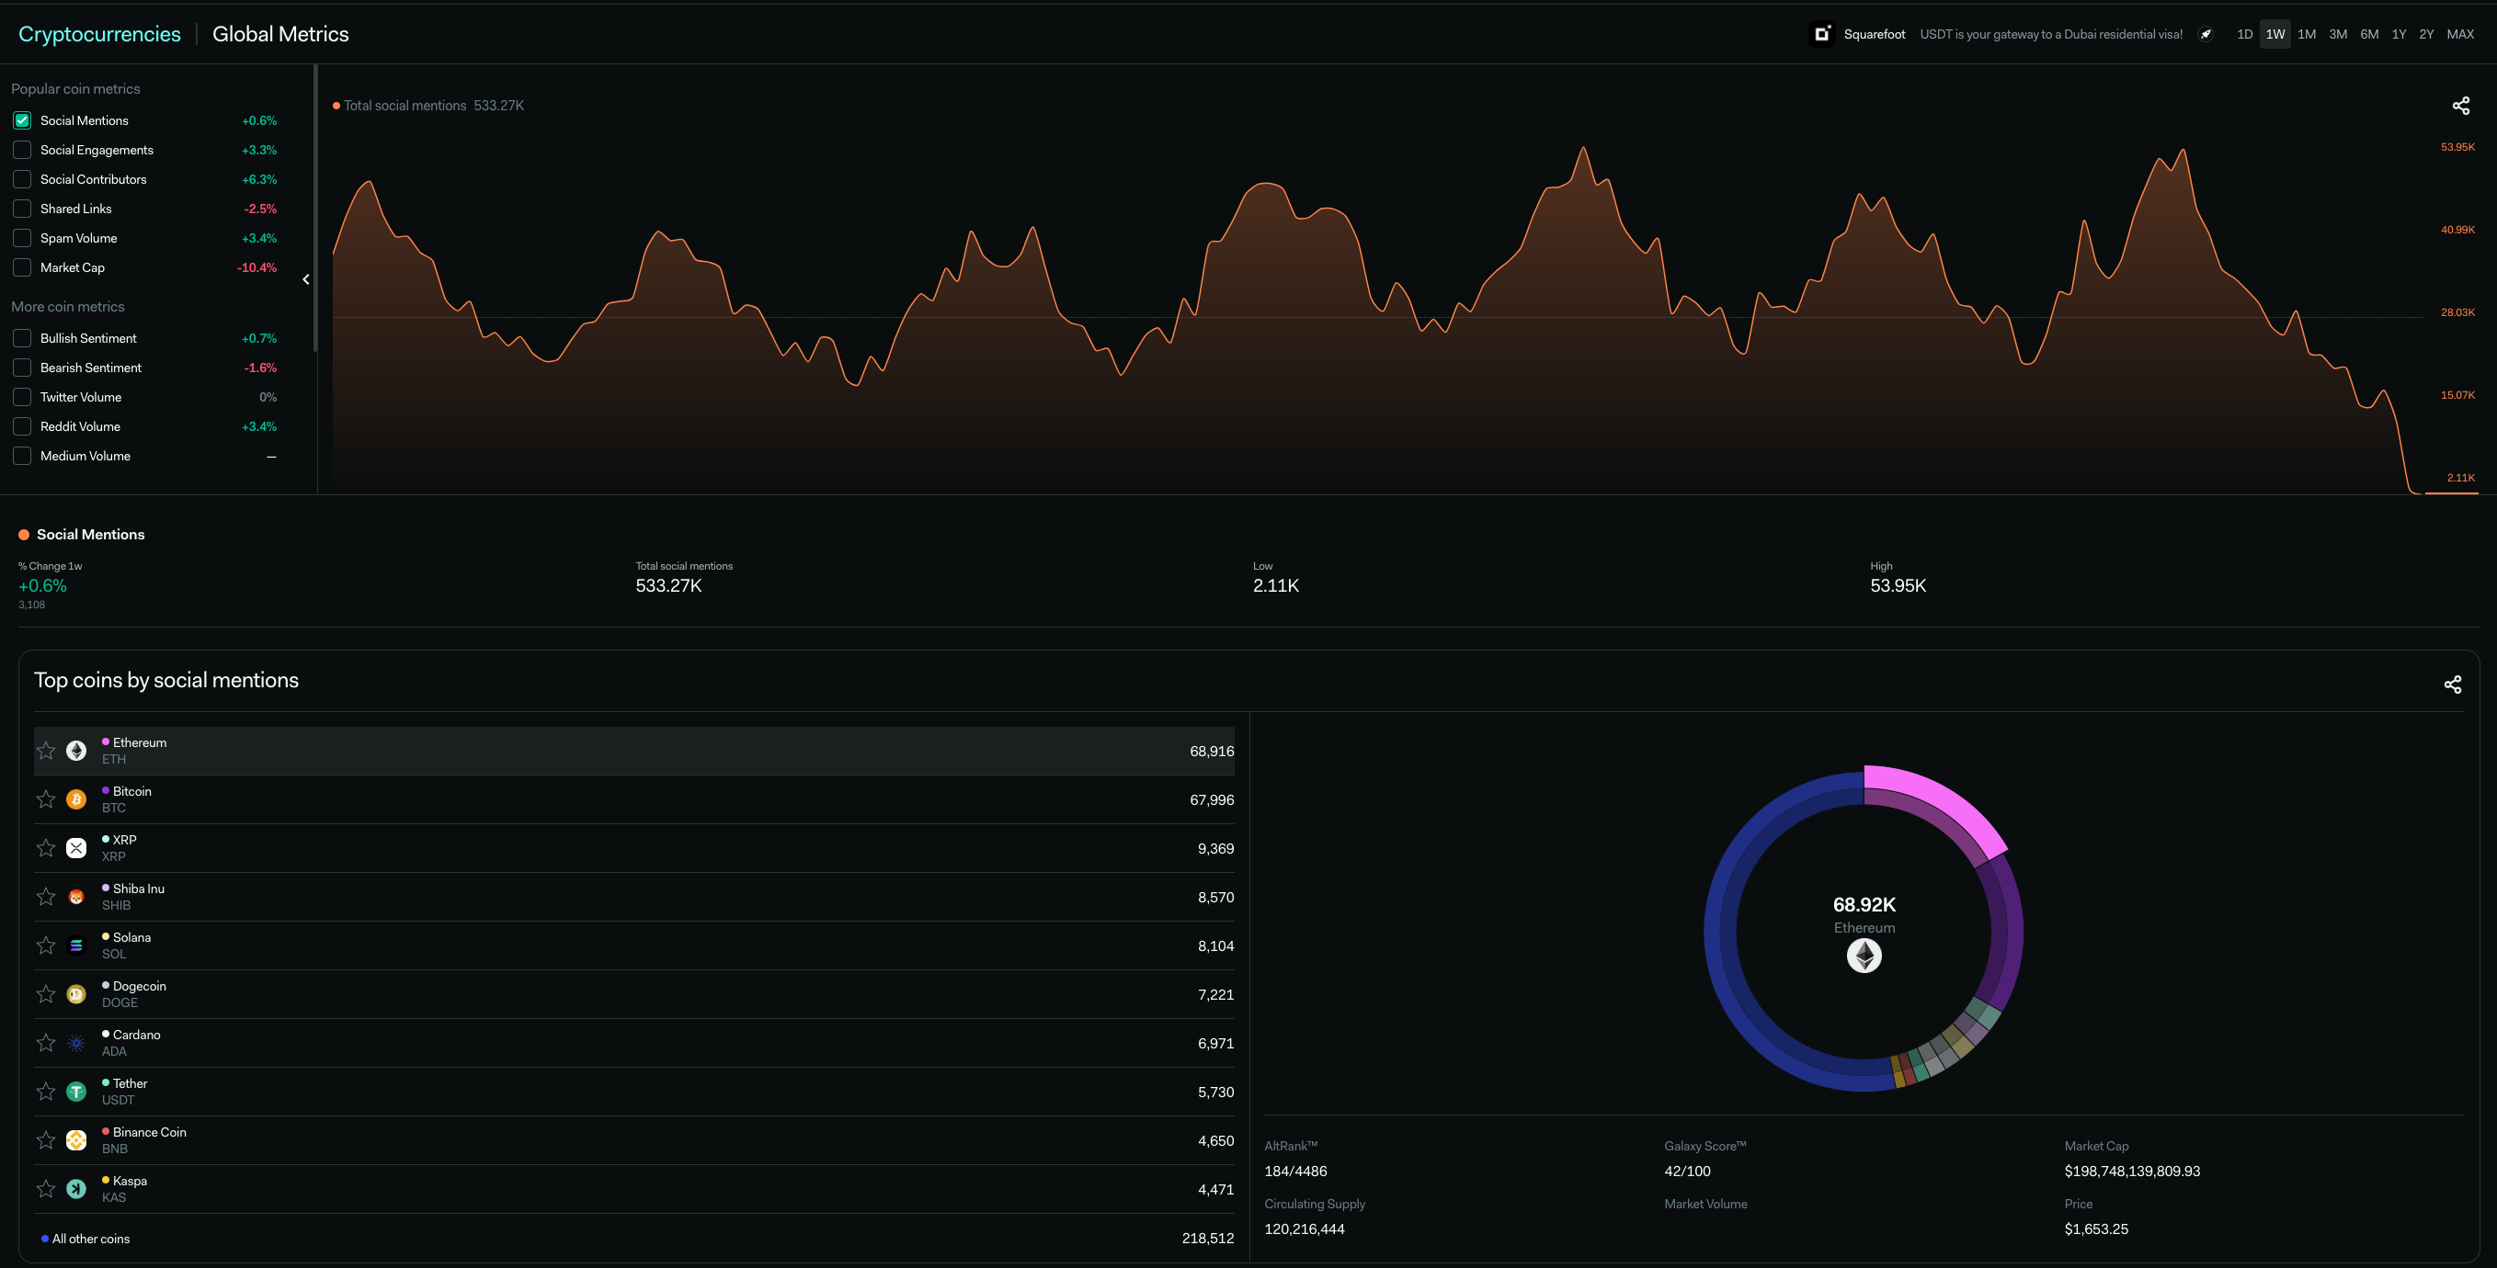Enable the Market Cap metric checkbox

coord(22,267)
